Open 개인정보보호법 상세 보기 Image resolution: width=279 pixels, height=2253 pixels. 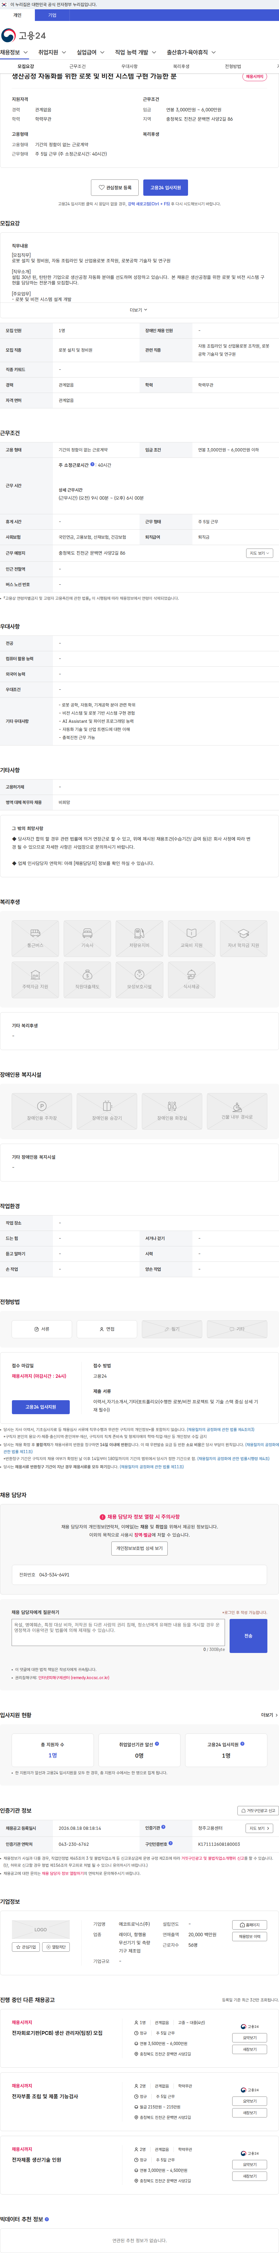(140, 1548)
